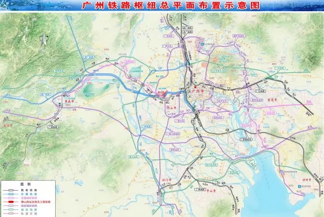
Task: Click the purple 规划城际铁路 legend symbol
Action: pyautogui.click(x=10, y=205)
